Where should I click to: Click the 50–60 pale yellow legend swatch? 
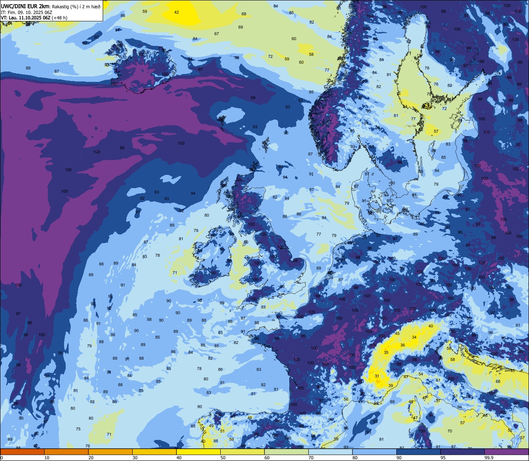coord(242,451)
